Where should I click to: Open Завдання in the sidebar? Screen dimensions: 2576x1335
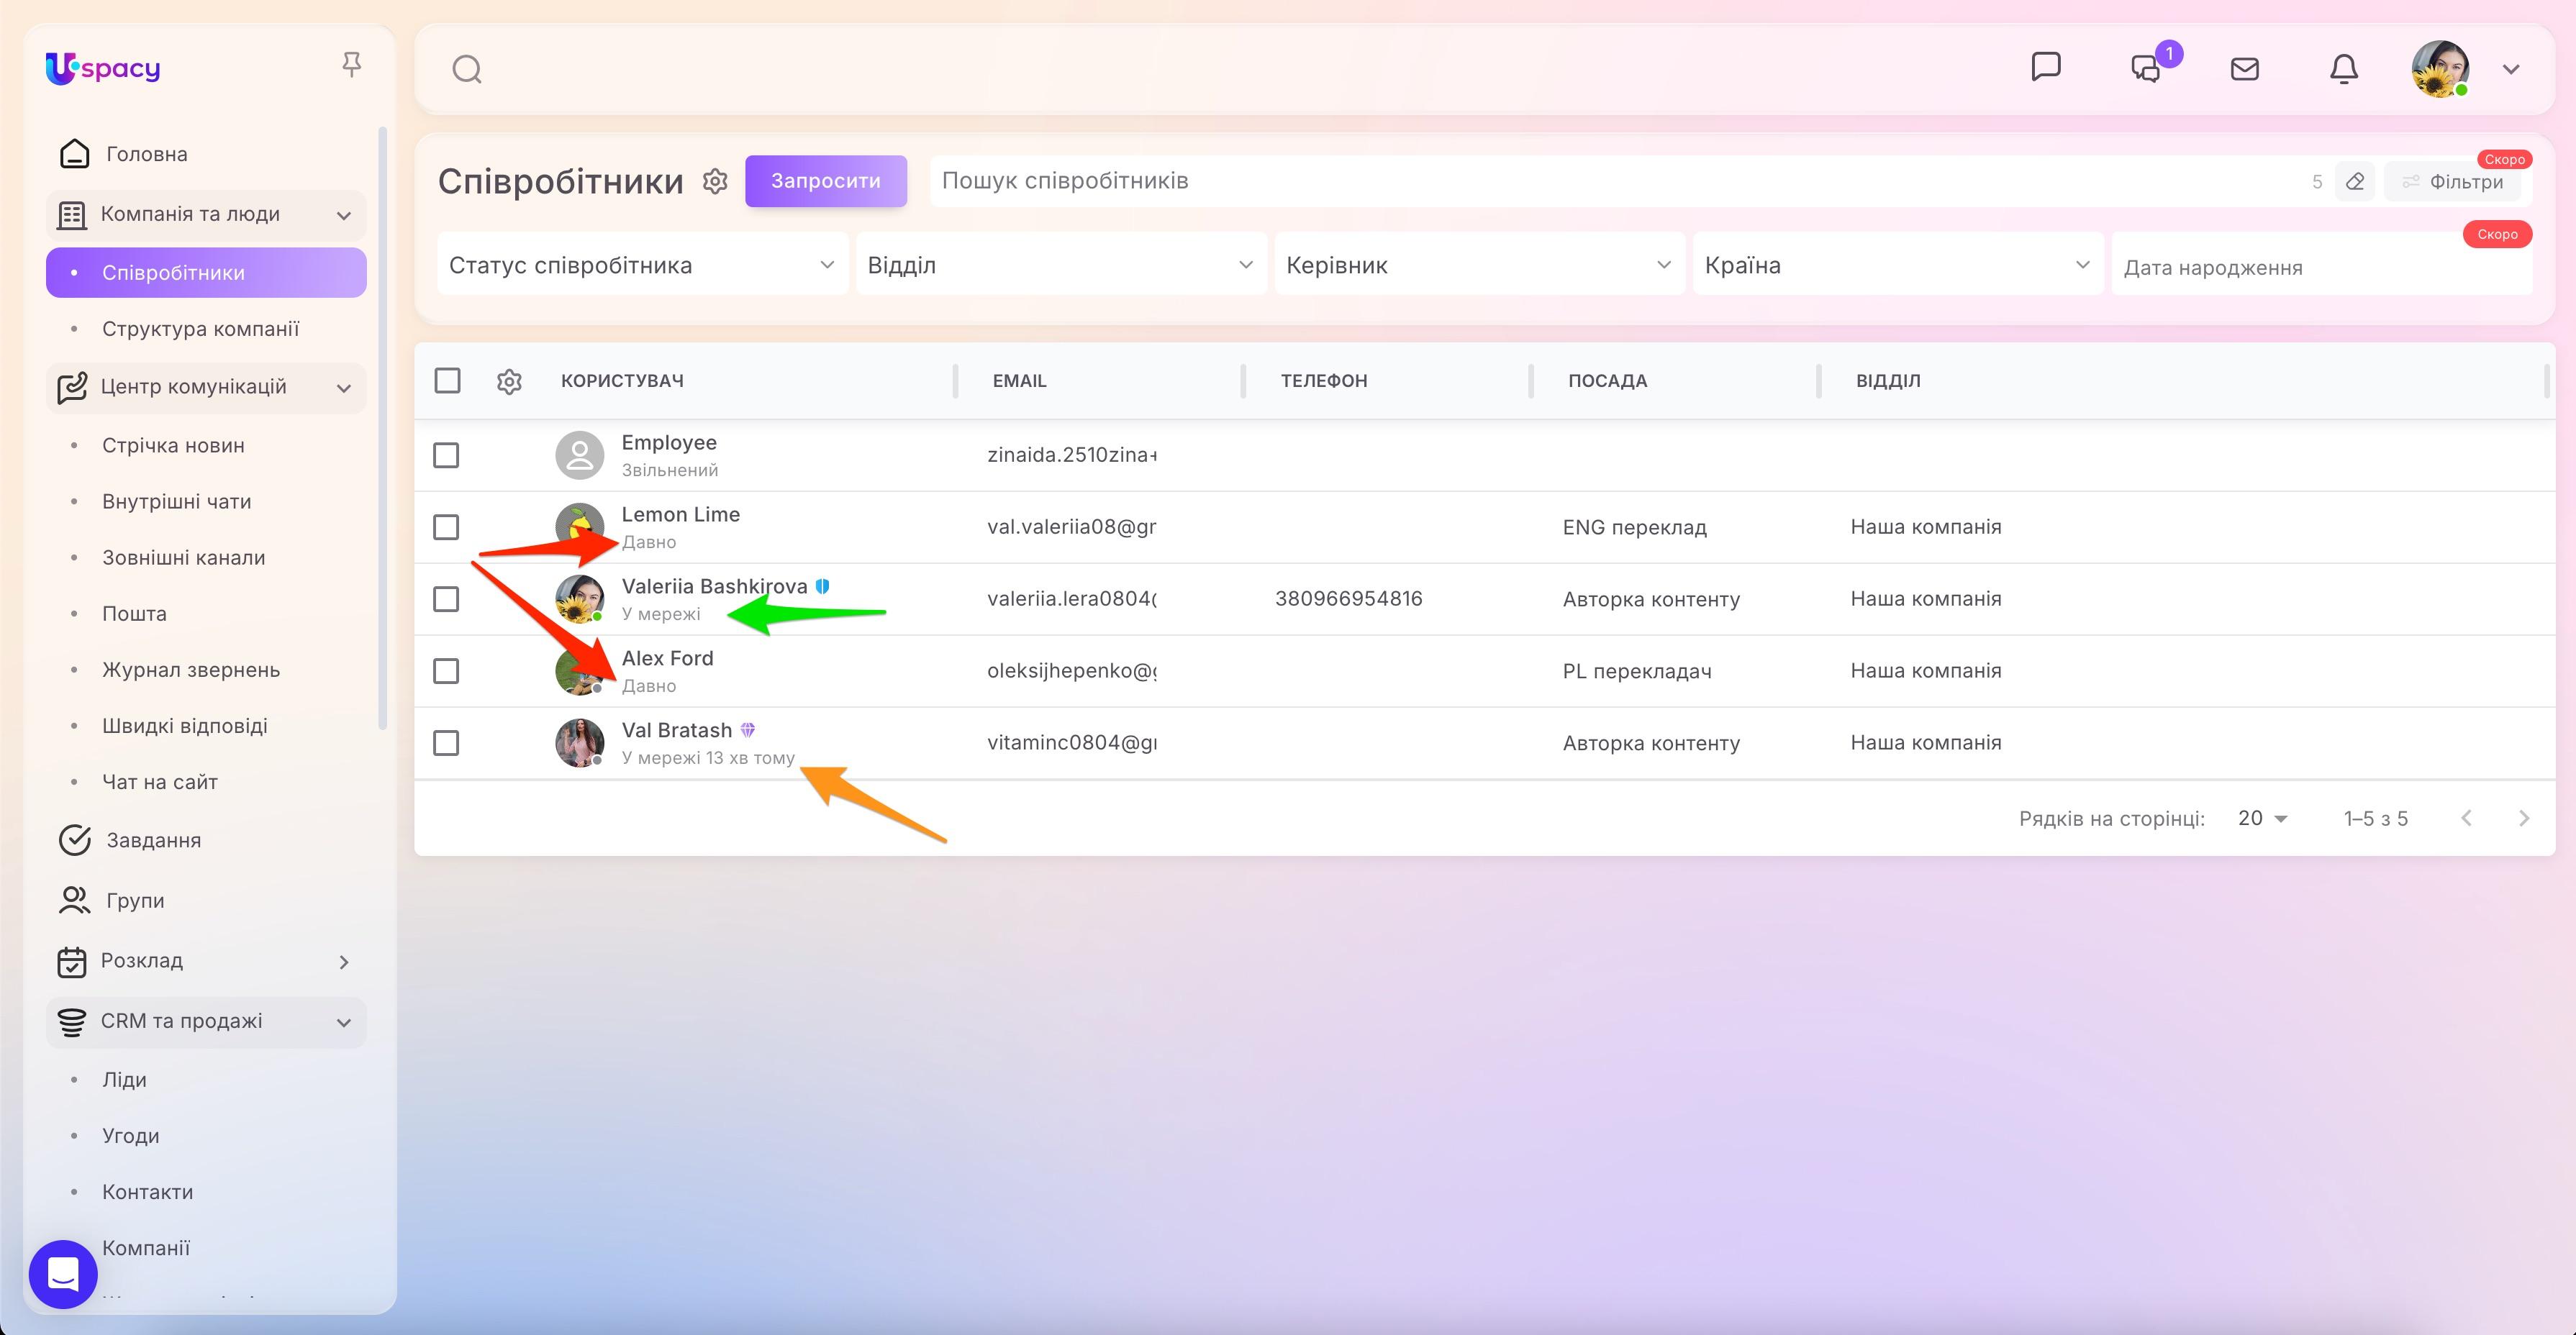click(x=153, y=840)
